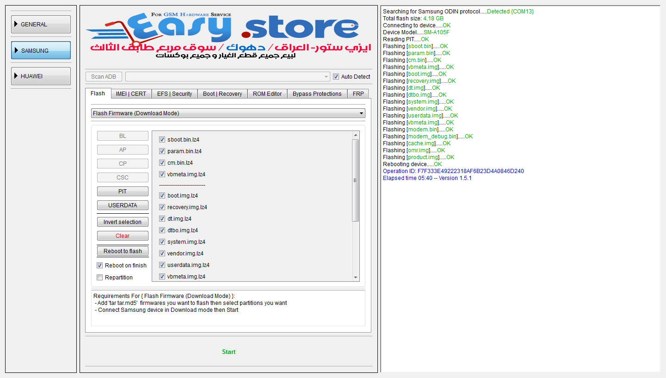Viewport: 666px width, 378px height.
Task: Click the red Clear button
Action: click(123, 236)
